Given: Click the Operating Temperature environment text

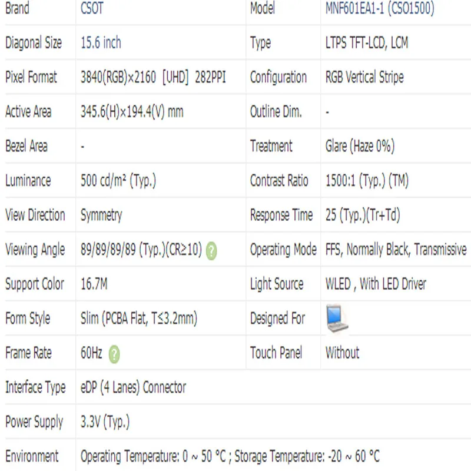Looking at the screenshot, I should (x=230, y=456).
